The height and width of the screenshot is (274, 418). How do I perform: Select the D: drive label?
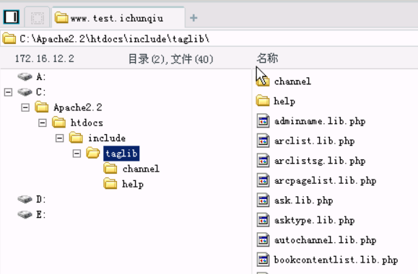tap(40, 200)
